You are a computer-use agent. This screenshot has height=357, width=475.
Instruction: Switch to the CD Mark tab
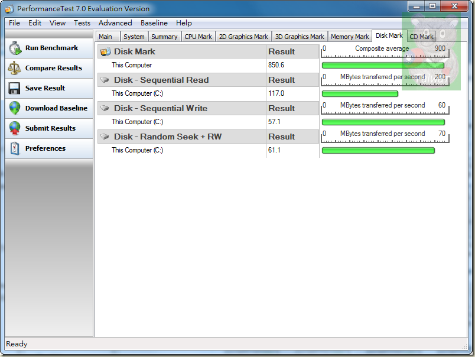click(x=421, y=37)
